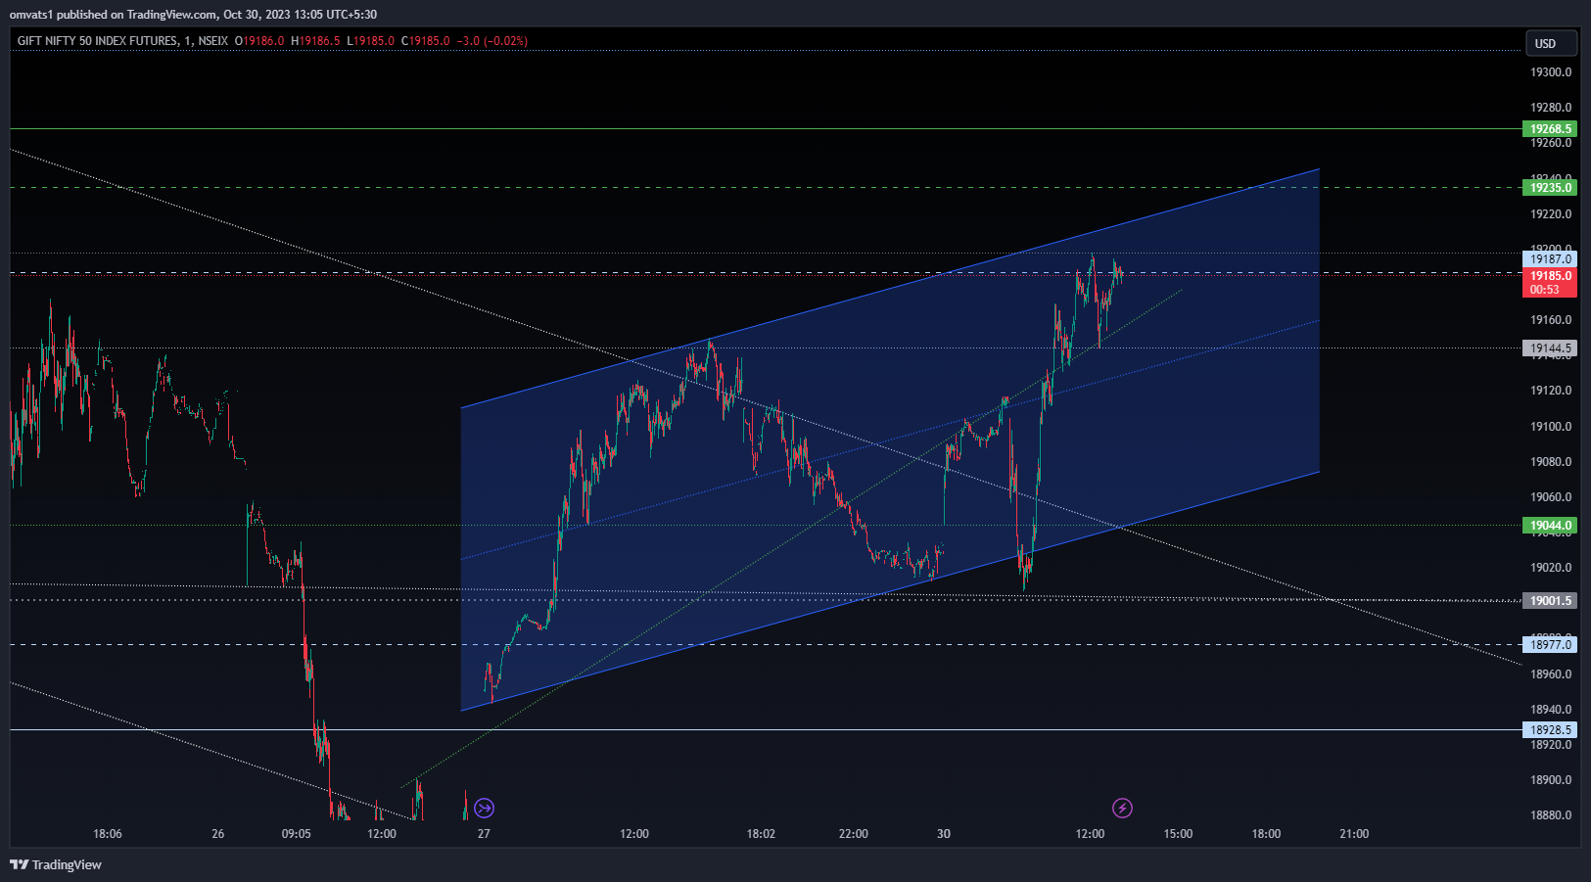Click the red 19185.0 current price label
This screenshot has height=882, width=1591.
1550,283
